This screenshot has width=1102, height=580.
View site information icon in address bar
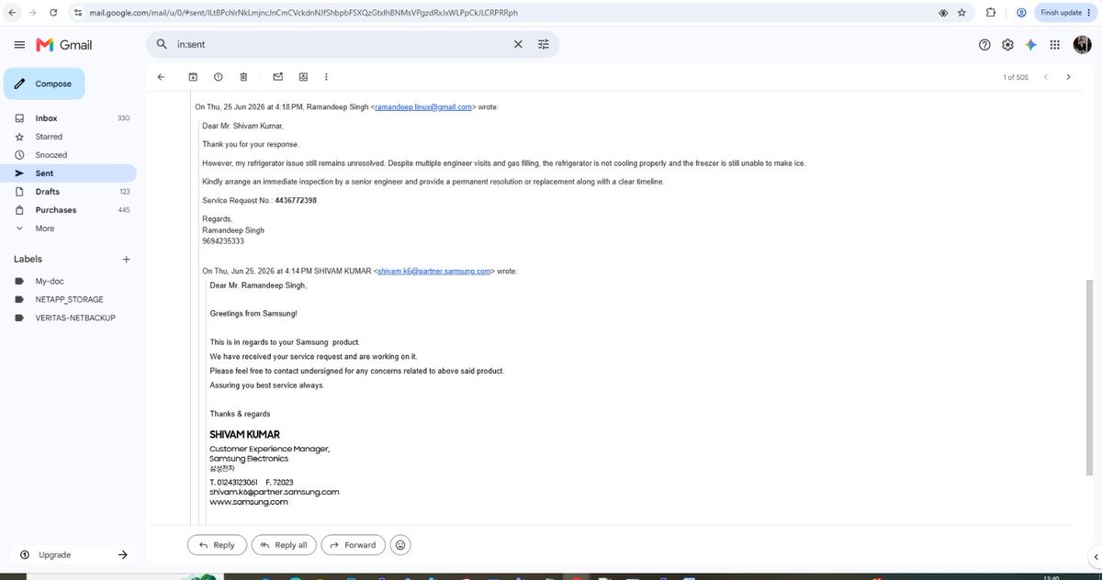tap(78, 13)
